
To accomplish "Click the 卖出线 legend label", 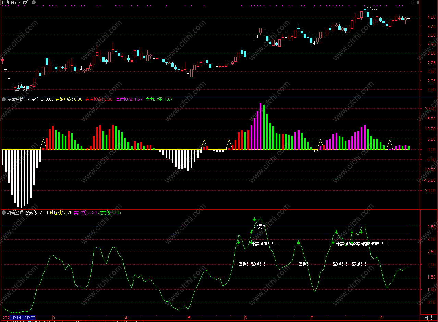I will tap(80, 212).
